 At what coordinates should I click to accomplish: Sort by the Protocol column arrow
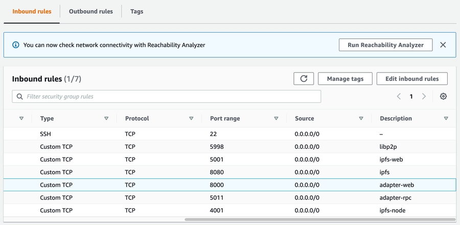pos(191,119)
